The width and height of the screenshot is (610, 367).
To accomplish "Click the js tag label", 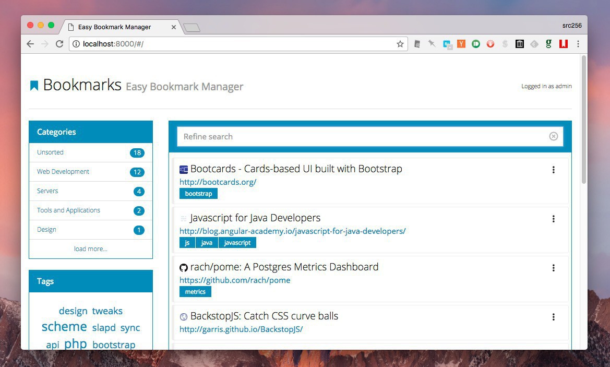I will (187, 242).
